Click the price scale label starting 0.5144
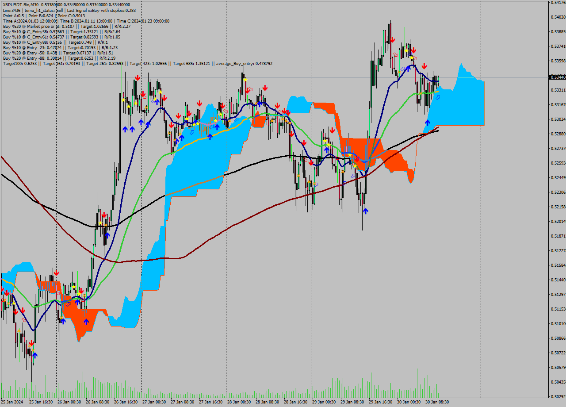Screen dimensions: 566x407 [x=558, y=280]
